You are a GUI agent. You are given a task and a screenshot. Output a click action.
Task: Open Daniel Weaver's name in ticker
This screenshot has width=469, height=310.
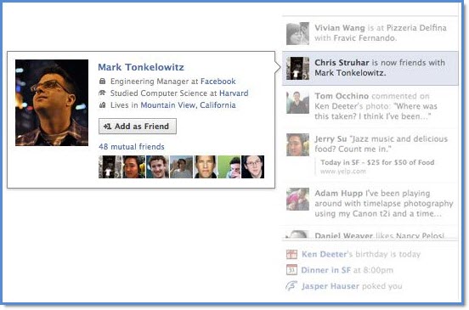343,235
